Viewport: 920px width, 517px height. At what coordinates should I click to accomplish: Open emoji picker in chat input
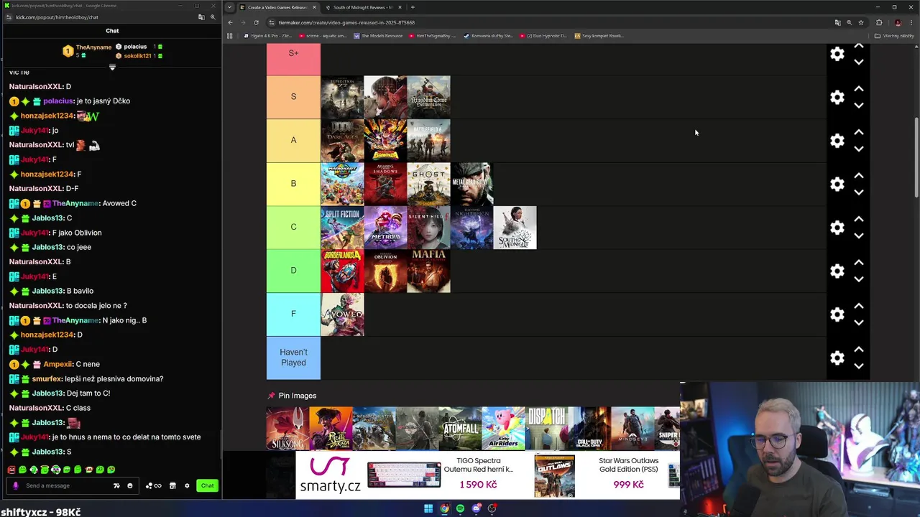[130, 485]
